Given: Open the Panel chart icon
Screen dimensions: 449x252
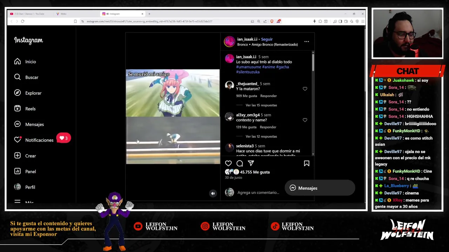Looking at the screenshot, I should click(x=18, y=171).
